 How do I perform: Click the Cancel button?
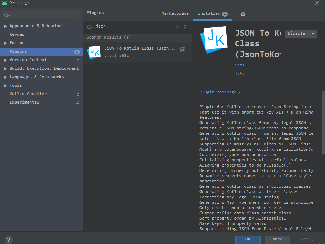277,239
